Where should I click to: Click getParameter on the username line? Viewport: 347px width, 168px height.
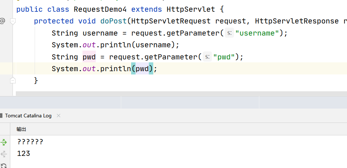coord(193,33)
